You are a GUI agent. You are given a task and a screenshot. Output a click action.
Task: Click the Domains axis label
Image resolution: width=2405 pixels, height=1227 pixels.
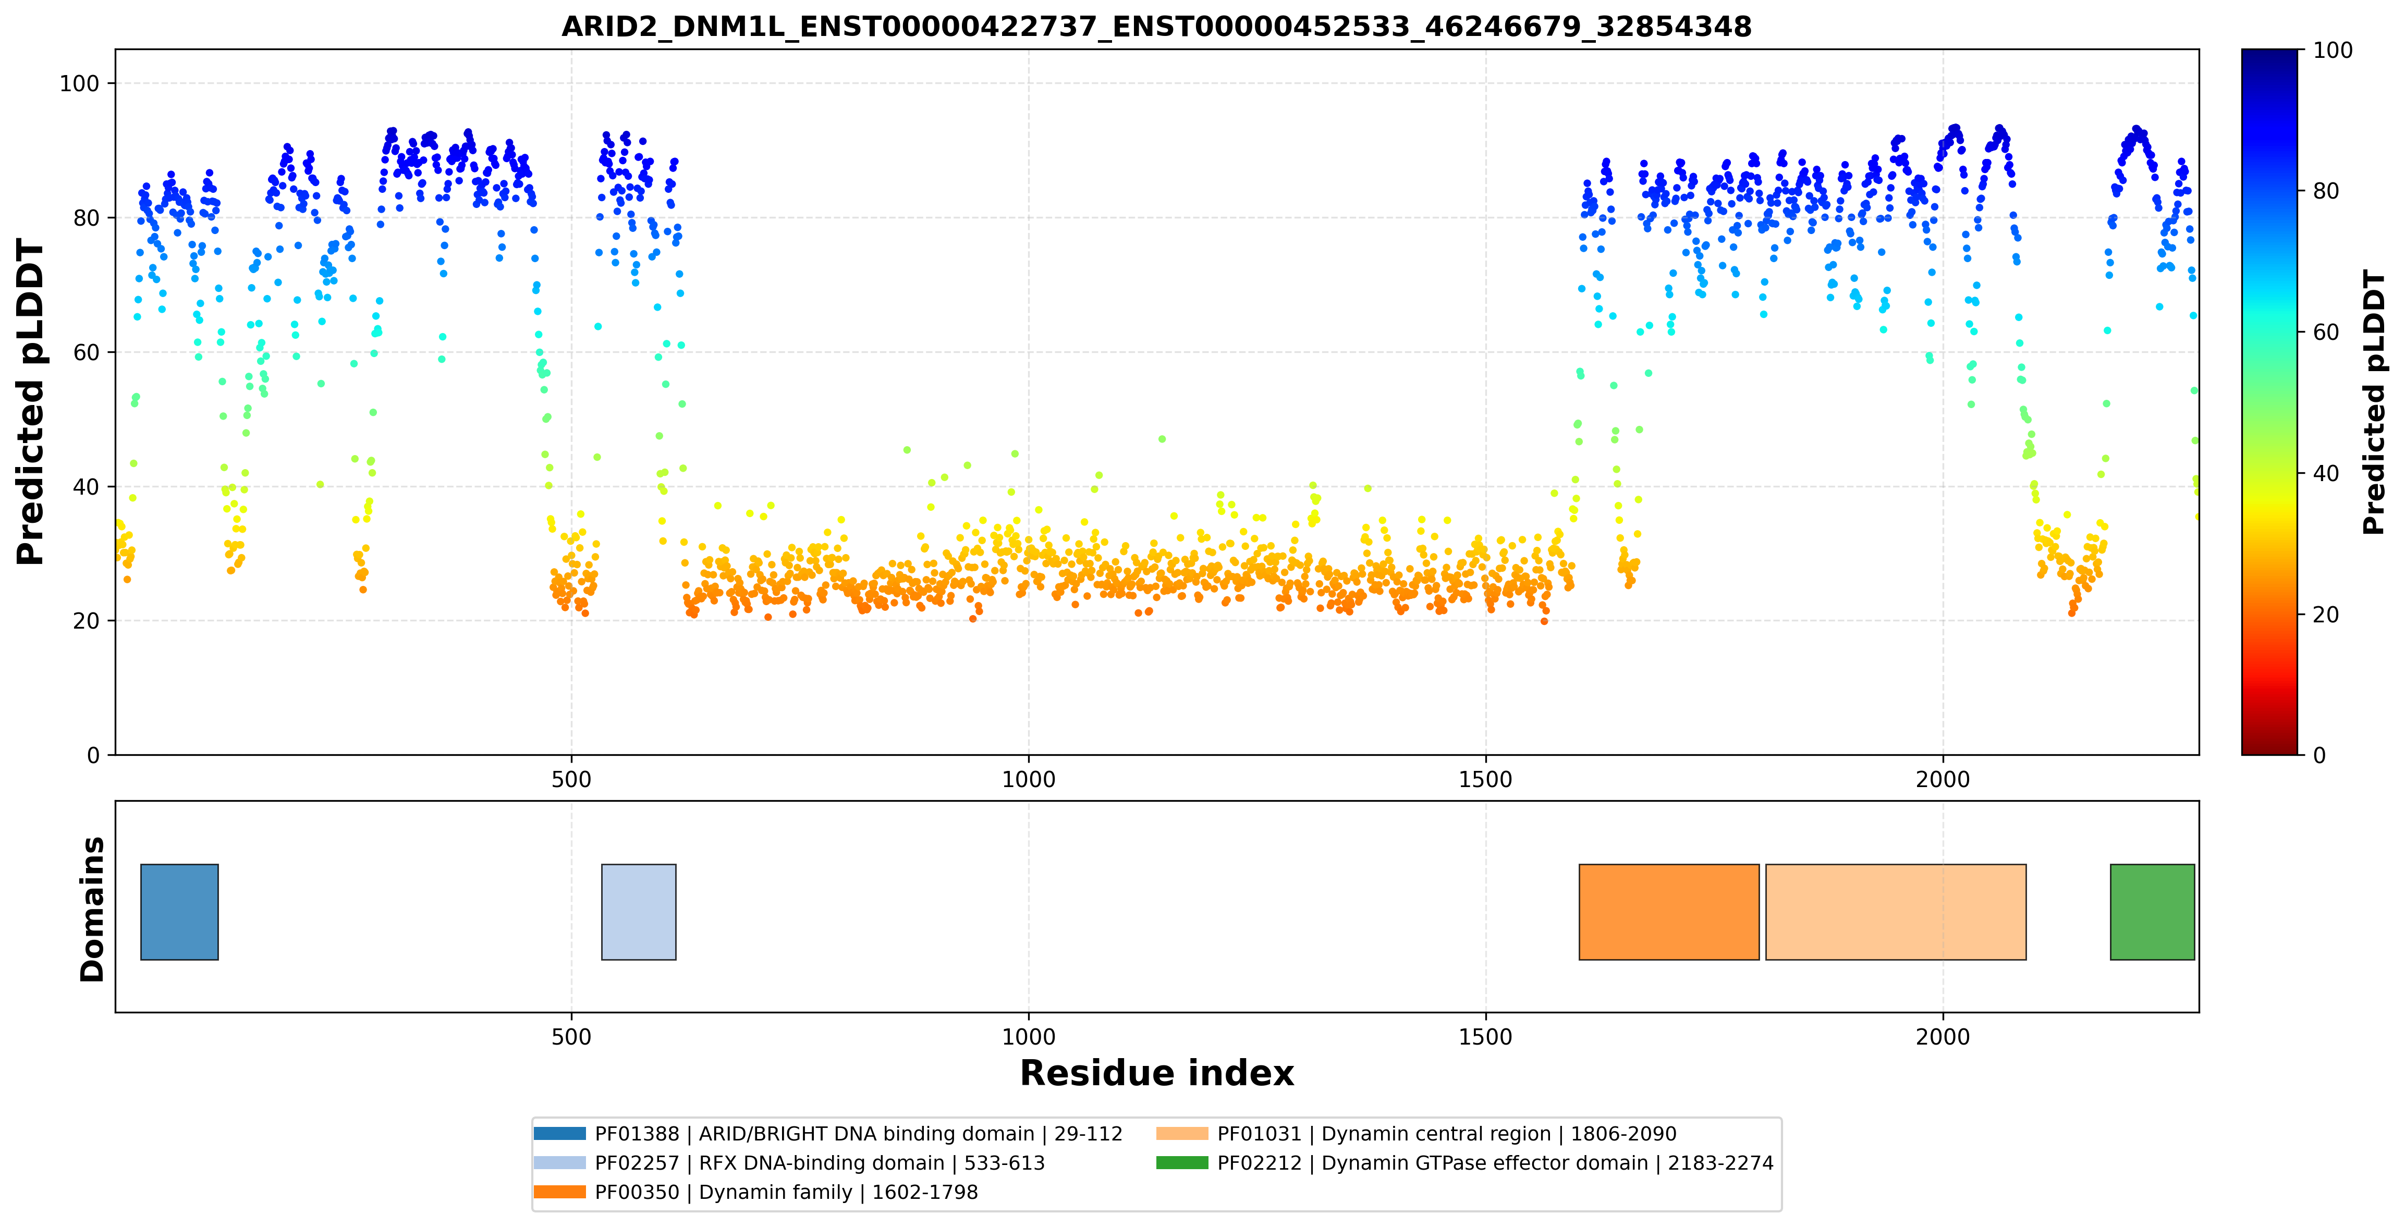(91, 909)
